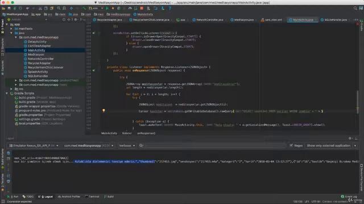Open the Event Log button
364x204 pixels.
349,197
